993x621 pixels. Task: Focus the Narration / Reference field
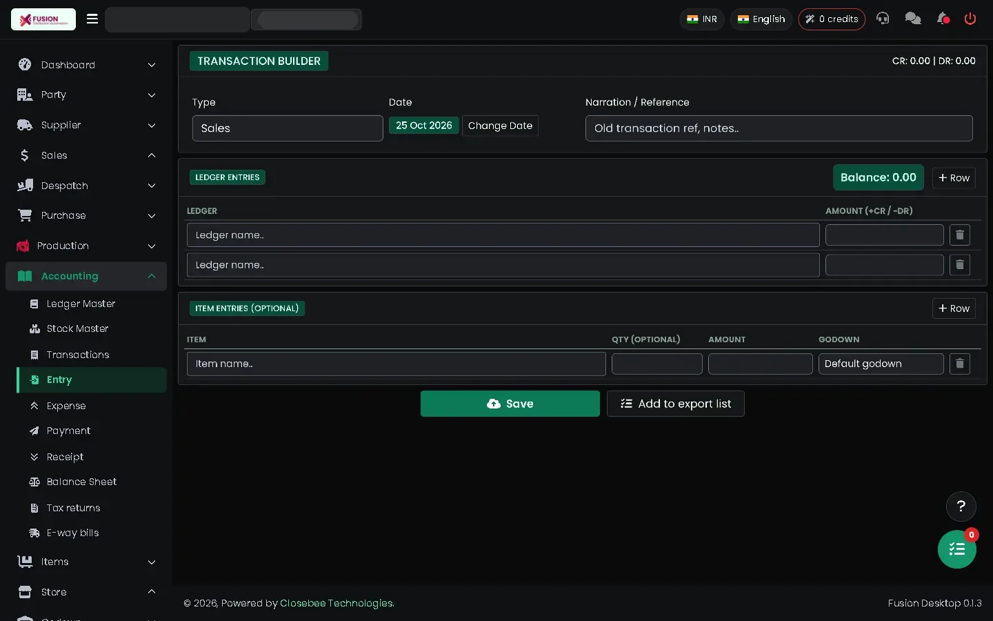[x=779, y=128]
